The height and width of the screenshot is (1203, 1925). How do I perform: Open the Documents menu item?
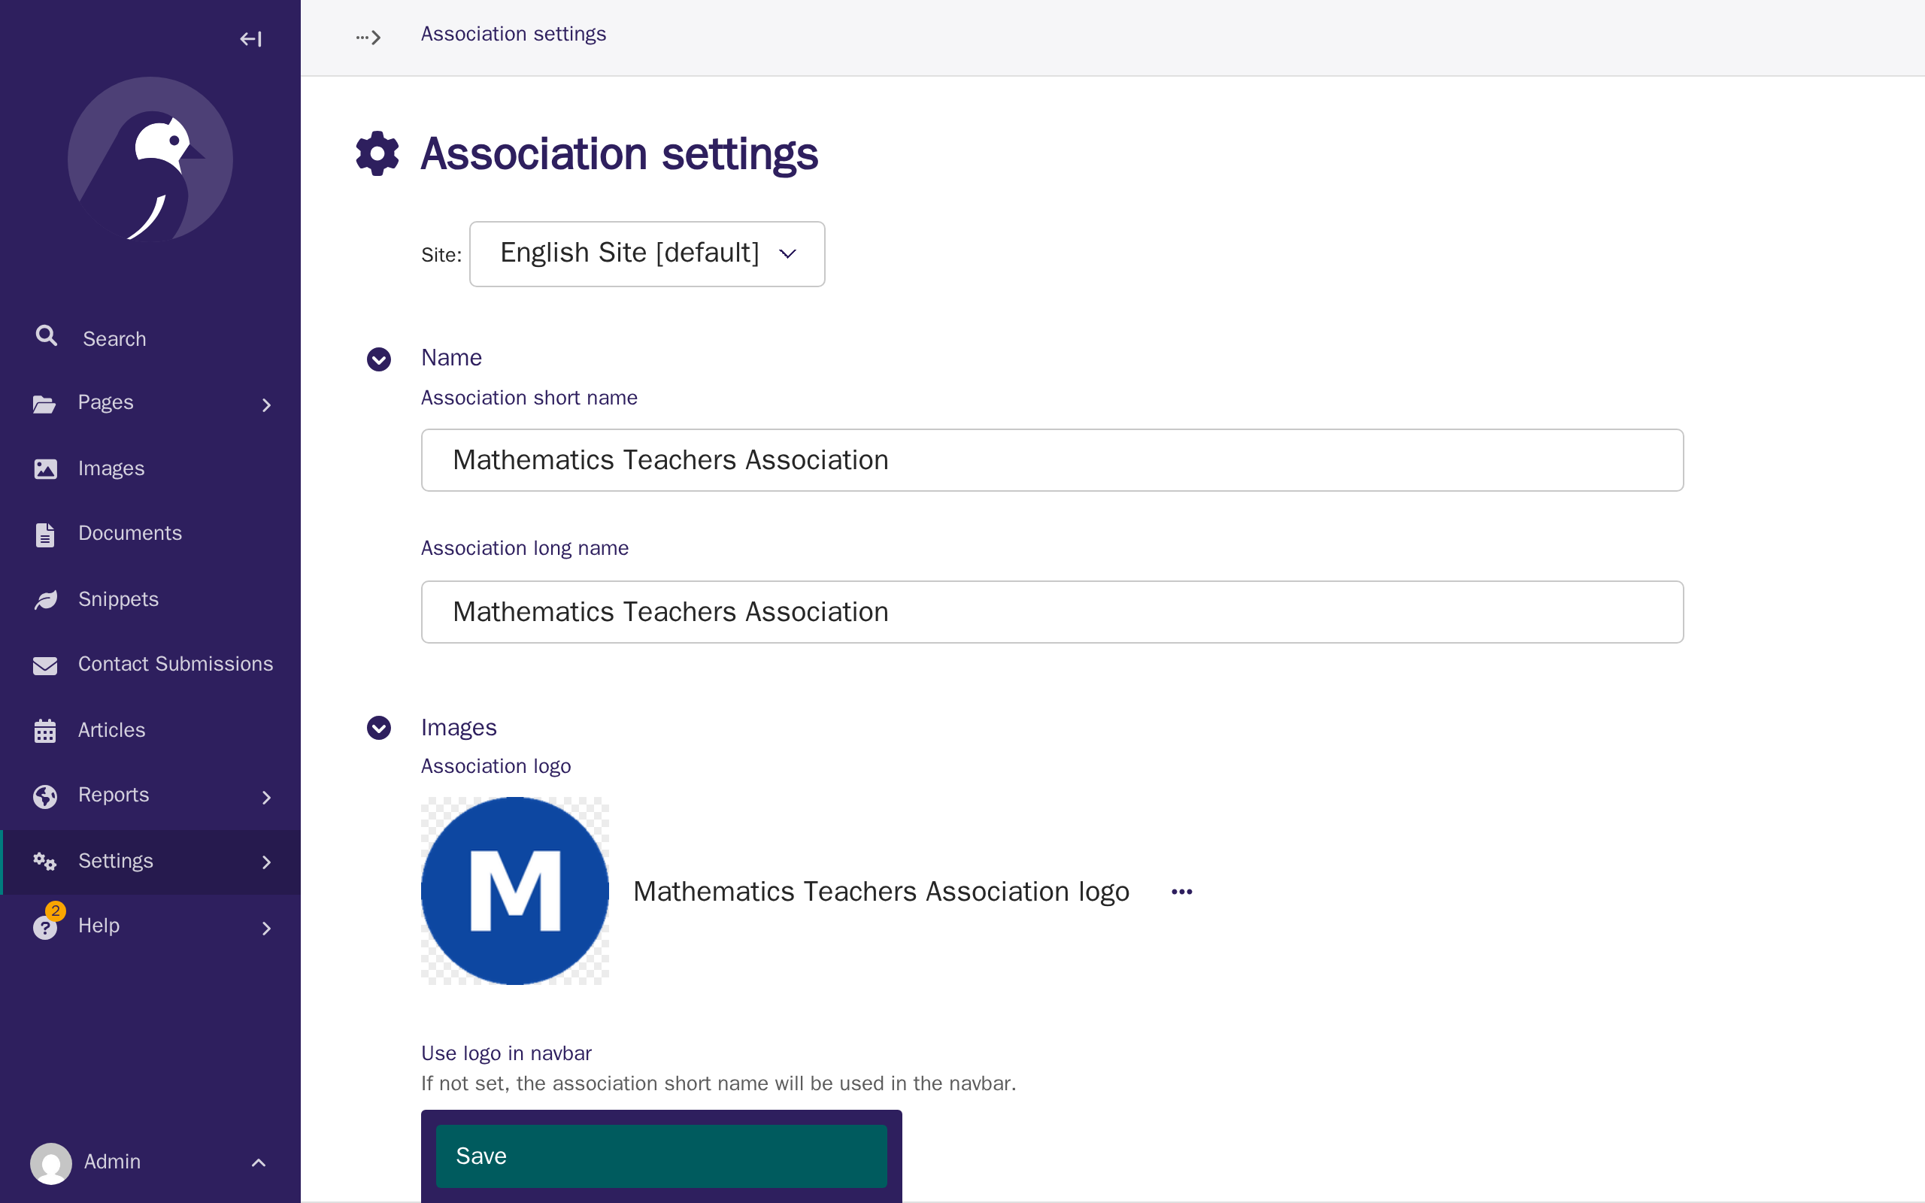point(150,534)
